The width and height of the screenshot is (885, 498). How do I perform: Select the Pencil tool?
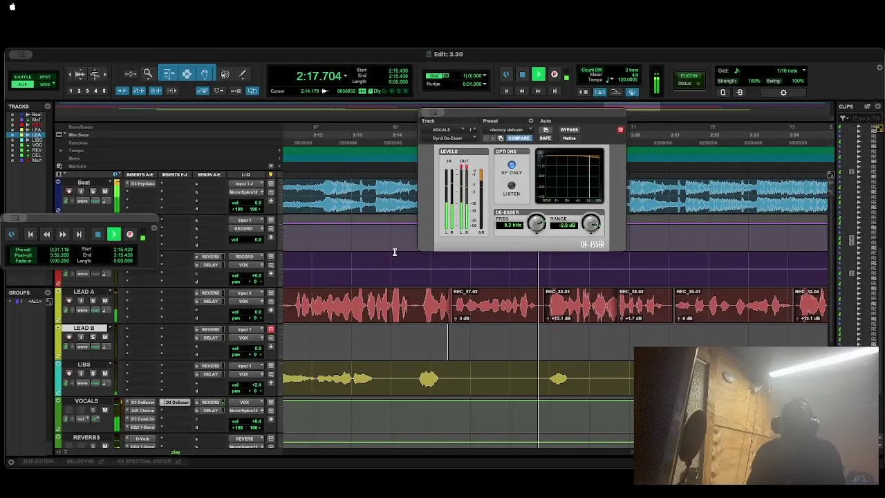tap(243, 73)
